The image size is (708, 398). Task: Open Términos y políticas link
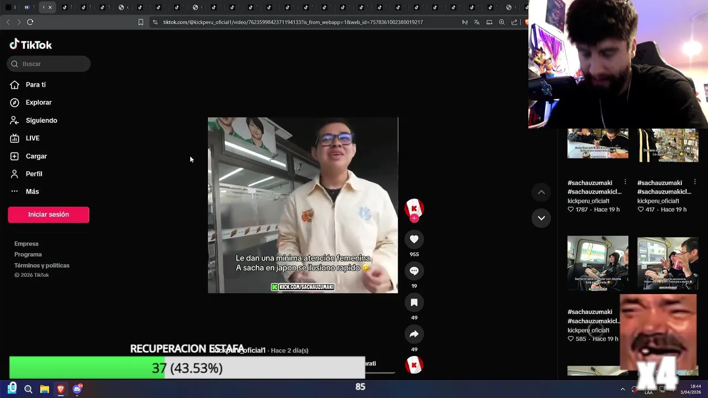(42, 265)
